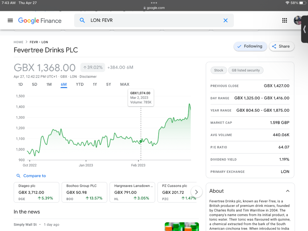
Task: Tap the Wi-Fi status icon
Action: [x=287, y=3]
